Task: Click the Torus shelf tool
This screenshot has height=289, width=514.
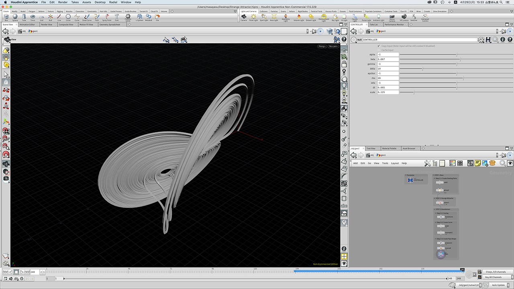Action: pyautogui.click(x=33, y=17)
